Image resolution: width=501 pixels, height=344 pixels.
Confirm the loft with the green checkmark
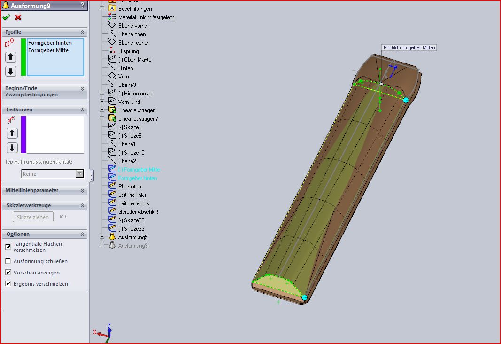click(6, 17)
